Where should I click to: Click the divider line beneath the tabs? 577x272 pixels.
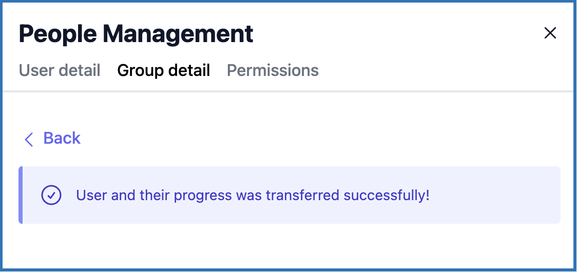point(287,91)
